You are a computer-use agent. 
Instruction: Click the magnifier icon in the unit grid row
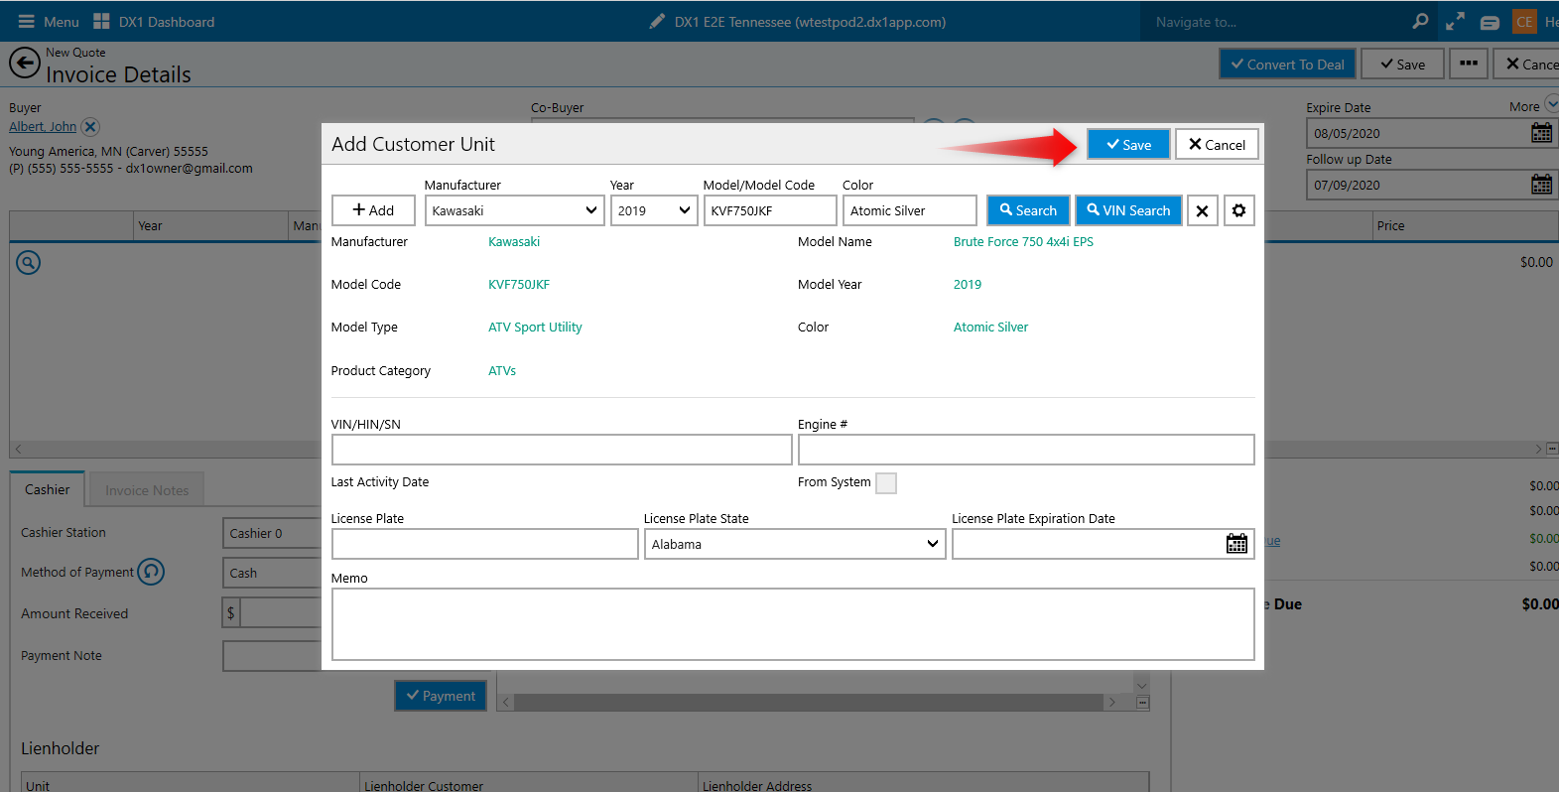(x=29, y=263)
